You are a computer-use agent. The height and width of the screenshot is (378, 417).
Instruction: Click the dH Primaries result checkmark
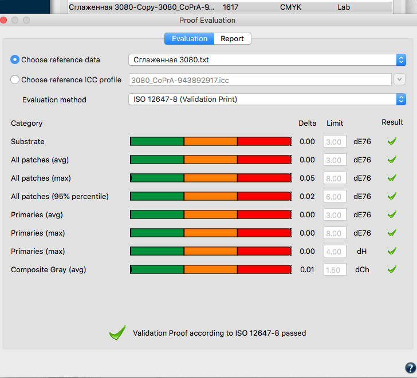click(392, 251)
